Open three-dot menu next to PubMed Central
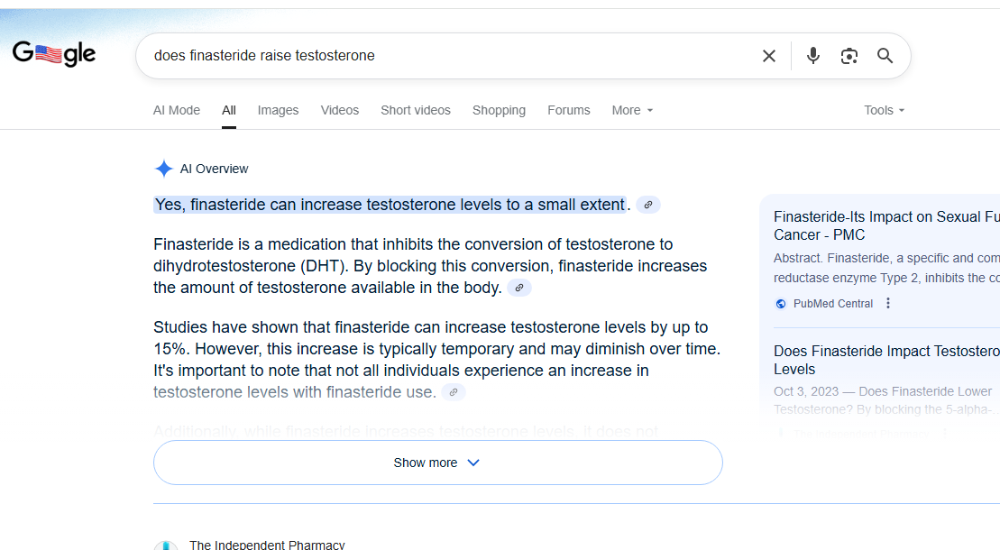This screenshot has width=1000, height=550. tap(888, 304)
